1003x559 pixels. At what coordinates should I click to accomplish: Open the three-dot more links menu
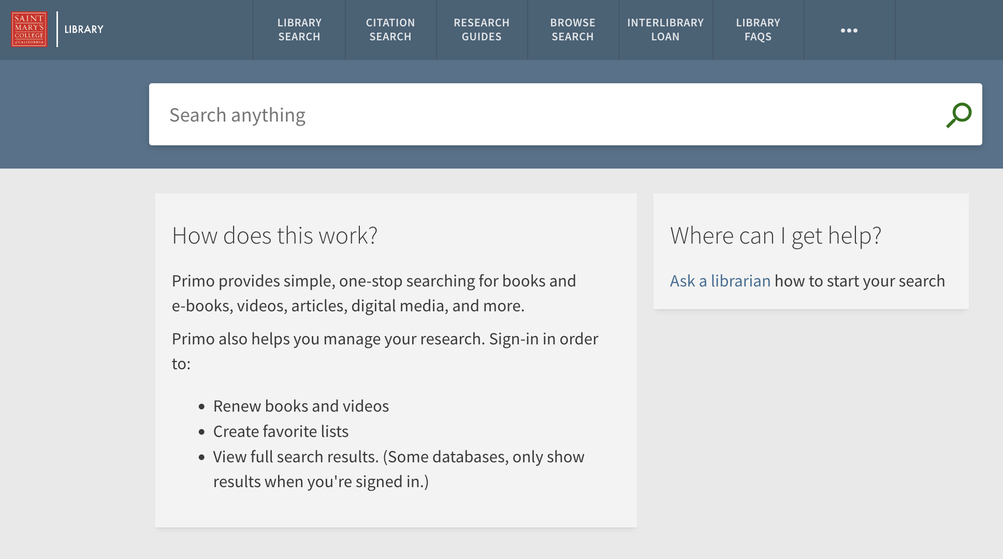(x=849, y=31)
